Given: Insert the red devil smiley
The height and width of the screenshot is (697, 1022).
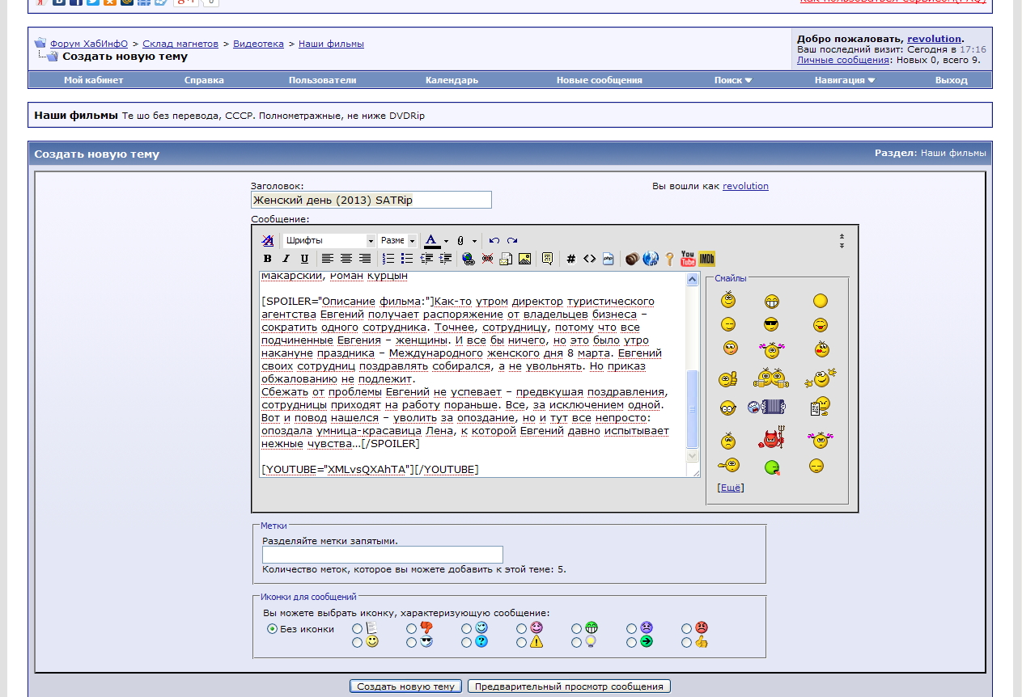Looking at the screenshot, I should click(771, 439).
